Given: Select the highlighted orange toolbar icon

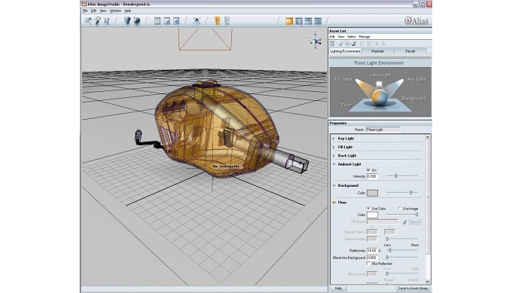Looking at the screenshot, I should coord(218,21).
